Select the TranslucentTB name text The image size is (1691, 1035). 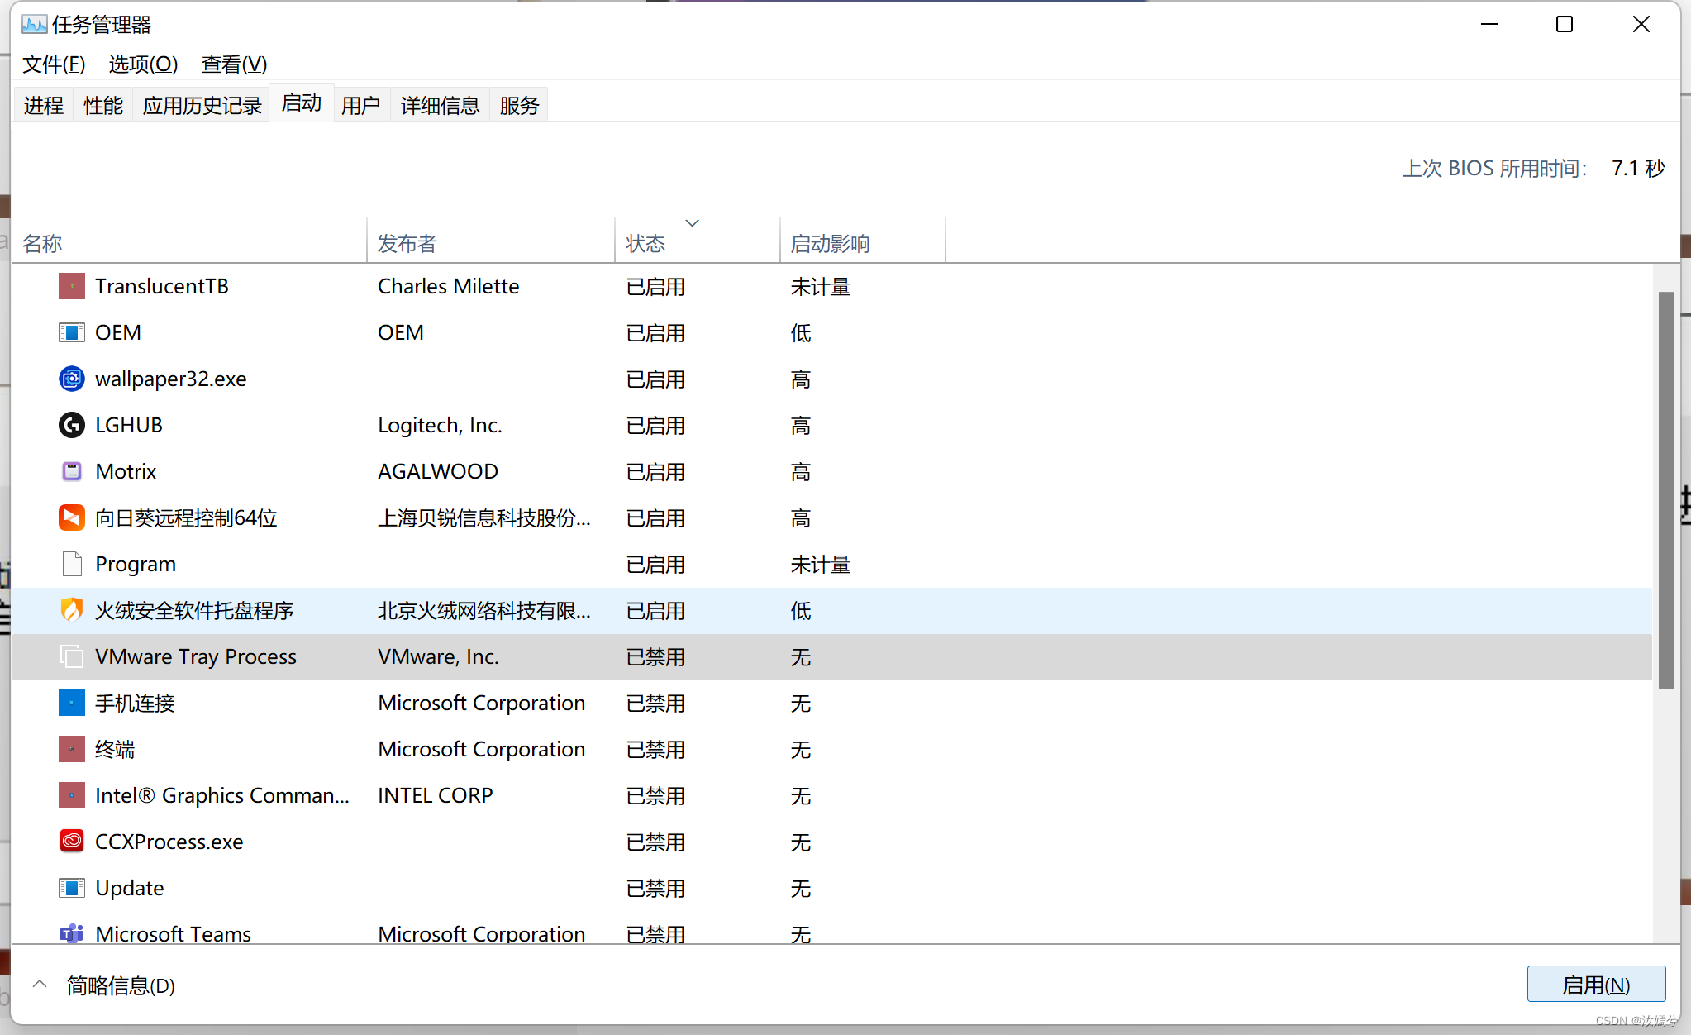click(x=162, y=286)
